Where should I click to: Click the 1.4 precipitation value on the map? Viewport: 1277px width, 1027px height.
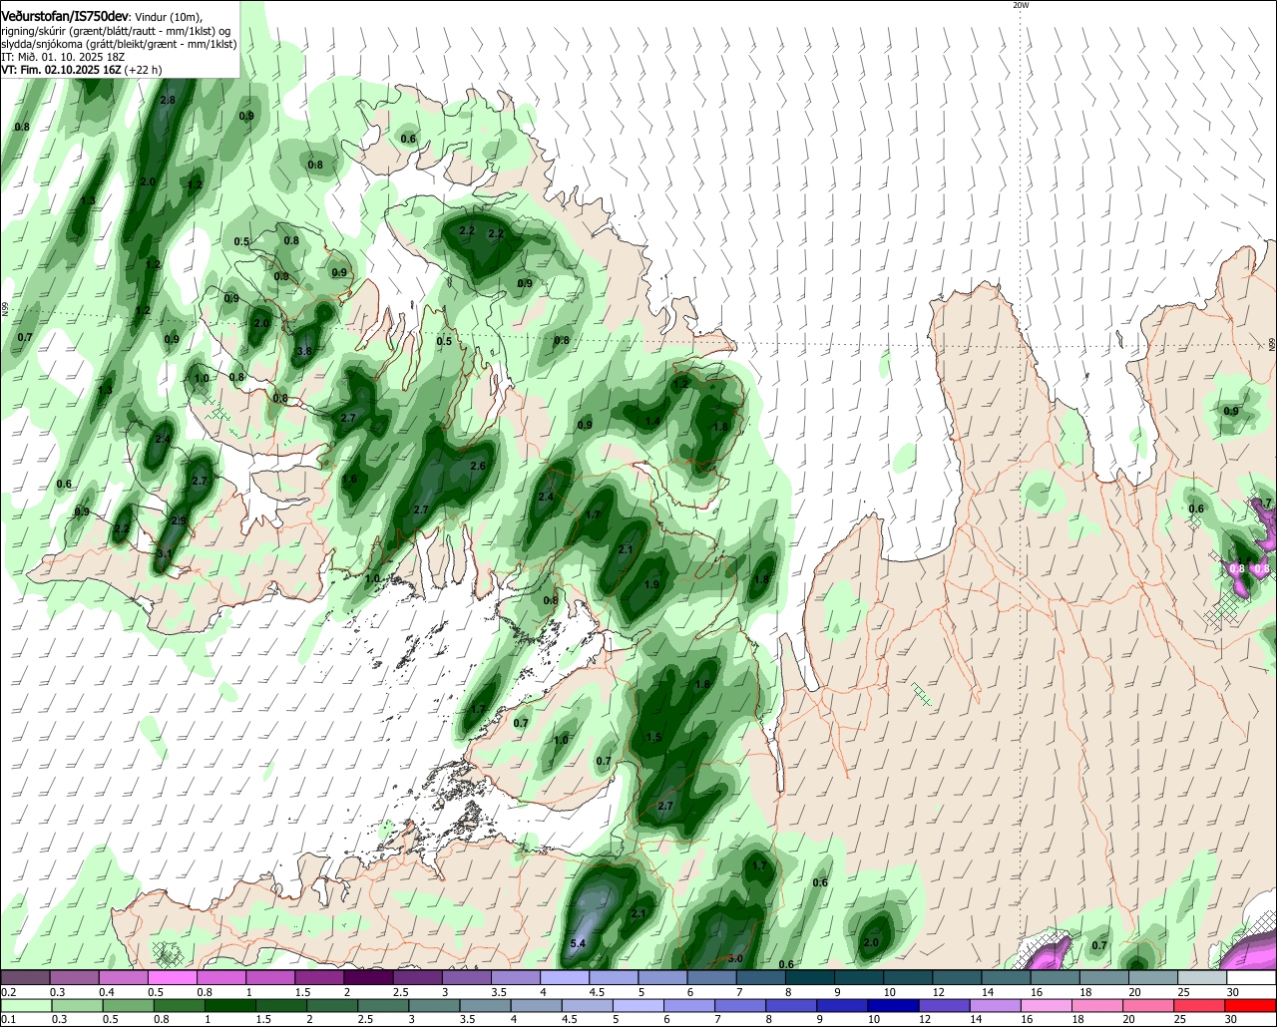(x=652, y=422)
